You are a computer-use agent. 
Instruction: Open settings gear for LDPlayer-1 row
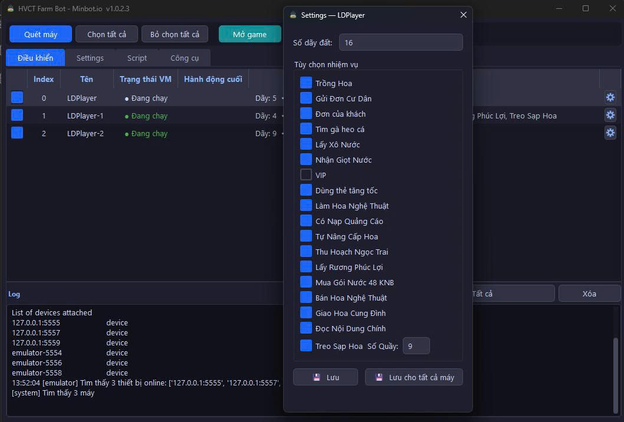(x=610, y=115)
